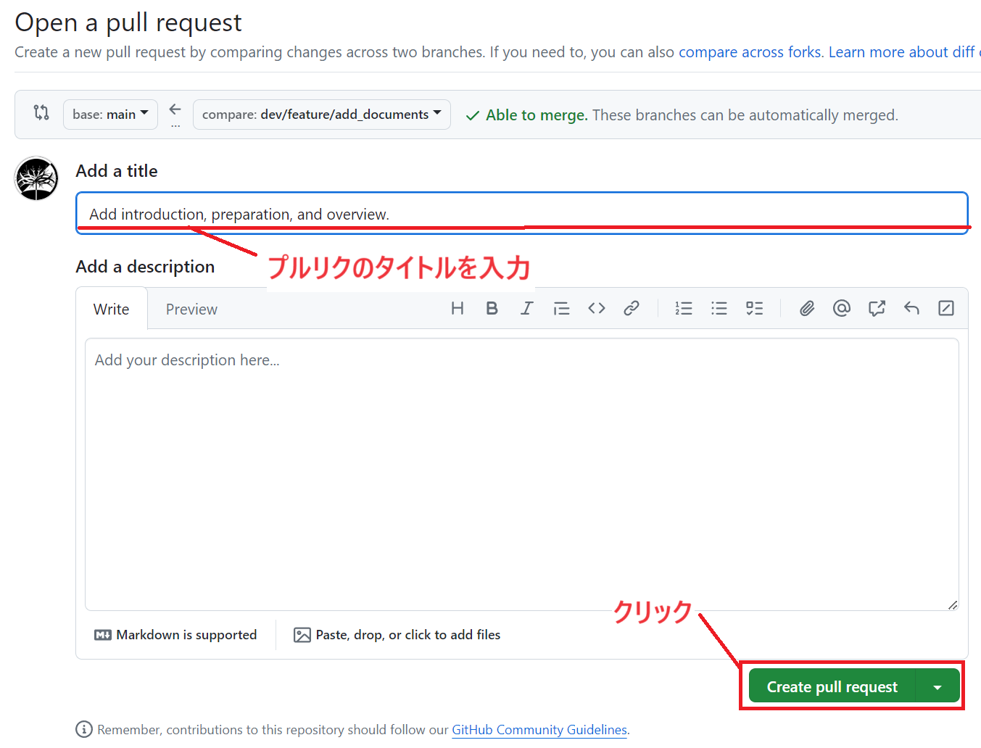981x748 pixels.
Task: Insert a code snippet
Action: coord(596,308)
